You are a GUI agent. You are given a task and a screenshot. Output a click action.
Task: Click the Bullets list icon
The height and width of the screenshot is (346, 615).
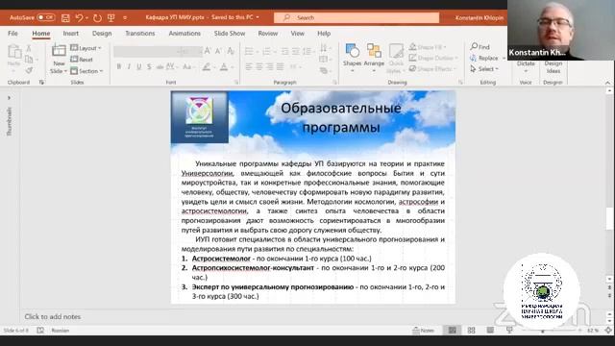pos(249,51)
